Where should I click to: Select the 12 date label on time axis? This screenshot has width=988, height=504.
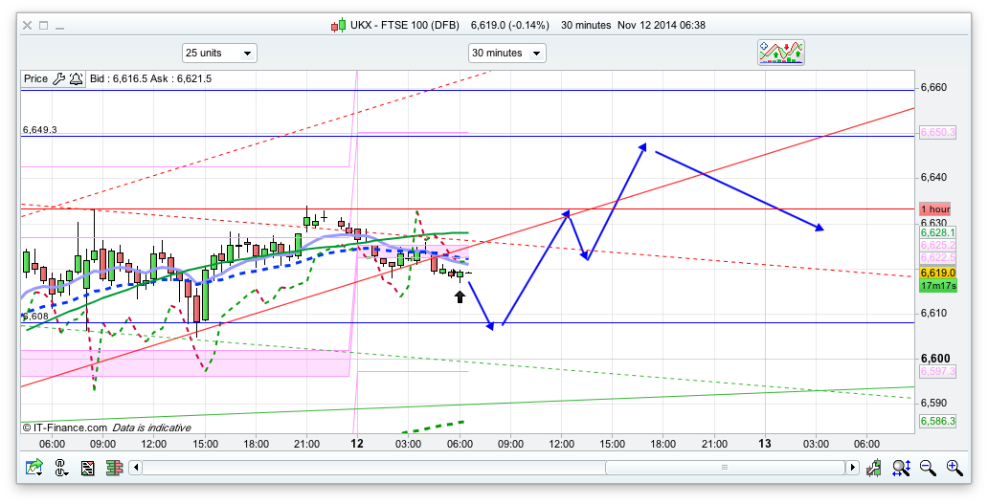pyautogui.click(x=357, y=444)
